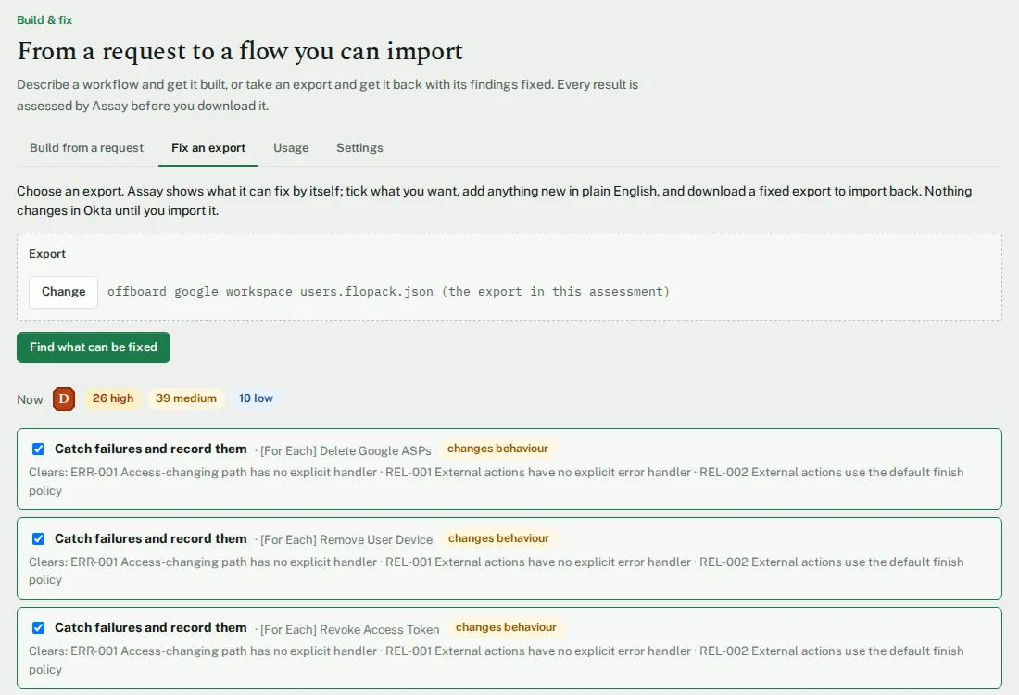The height and width of the screenshot is (695, 1019).
Task: Select the Fix an export tab
Action: tap(208, 147)
